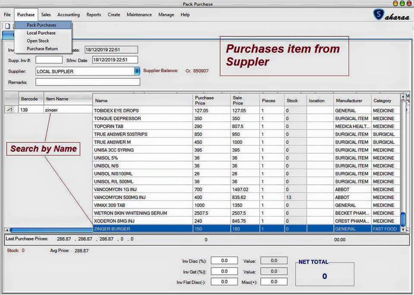The width and height of the screenshot is (414, 295).
Task: Select the VANCOMYCIN 500MG INJ item
Action: click(x=247, y=197)
